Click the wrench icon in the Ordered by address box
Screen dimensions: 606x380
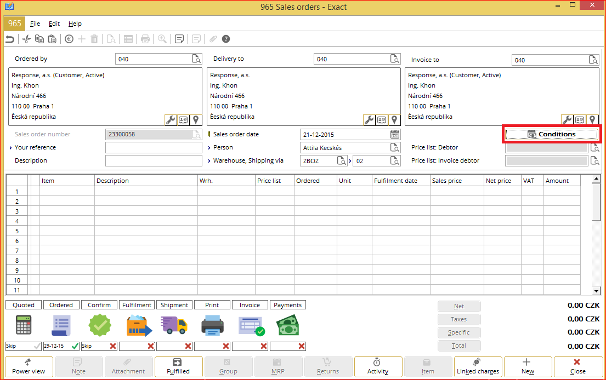point(171,120)
